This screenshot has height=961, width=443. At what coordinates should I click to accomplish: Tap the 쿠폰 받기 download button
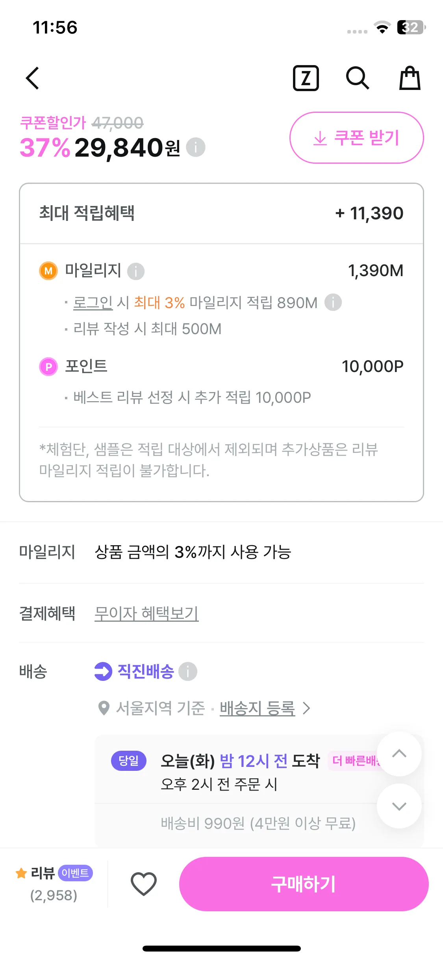[x=356, y=138]
